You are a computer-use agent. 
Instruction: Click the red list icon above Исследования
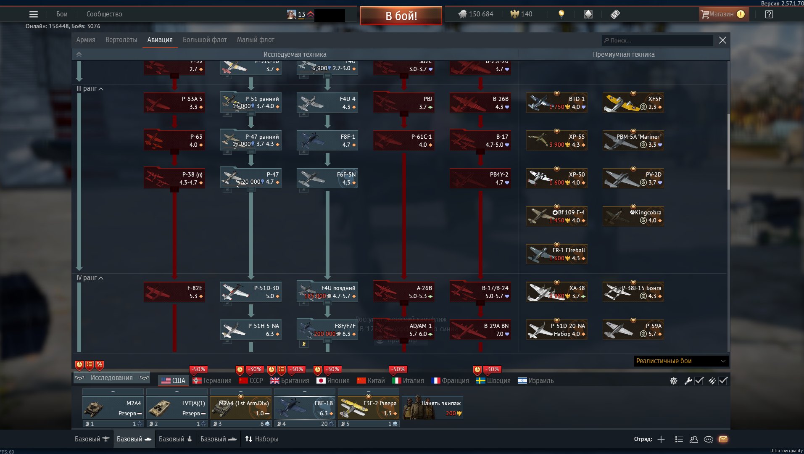click(90, 365)
